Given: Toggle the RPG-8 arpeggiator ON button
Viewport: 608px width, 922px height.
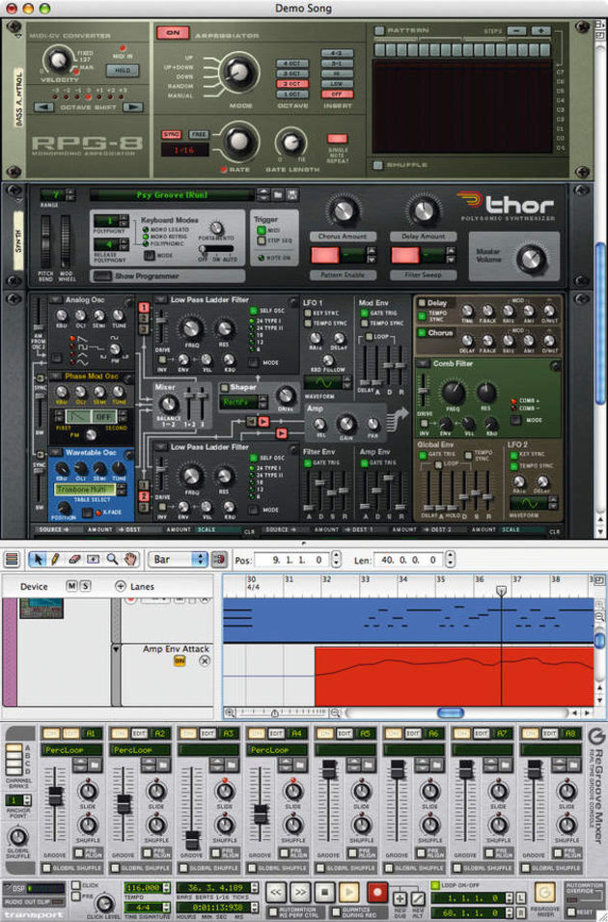Looking at the screenshot, I should click(x=173, y=32).
